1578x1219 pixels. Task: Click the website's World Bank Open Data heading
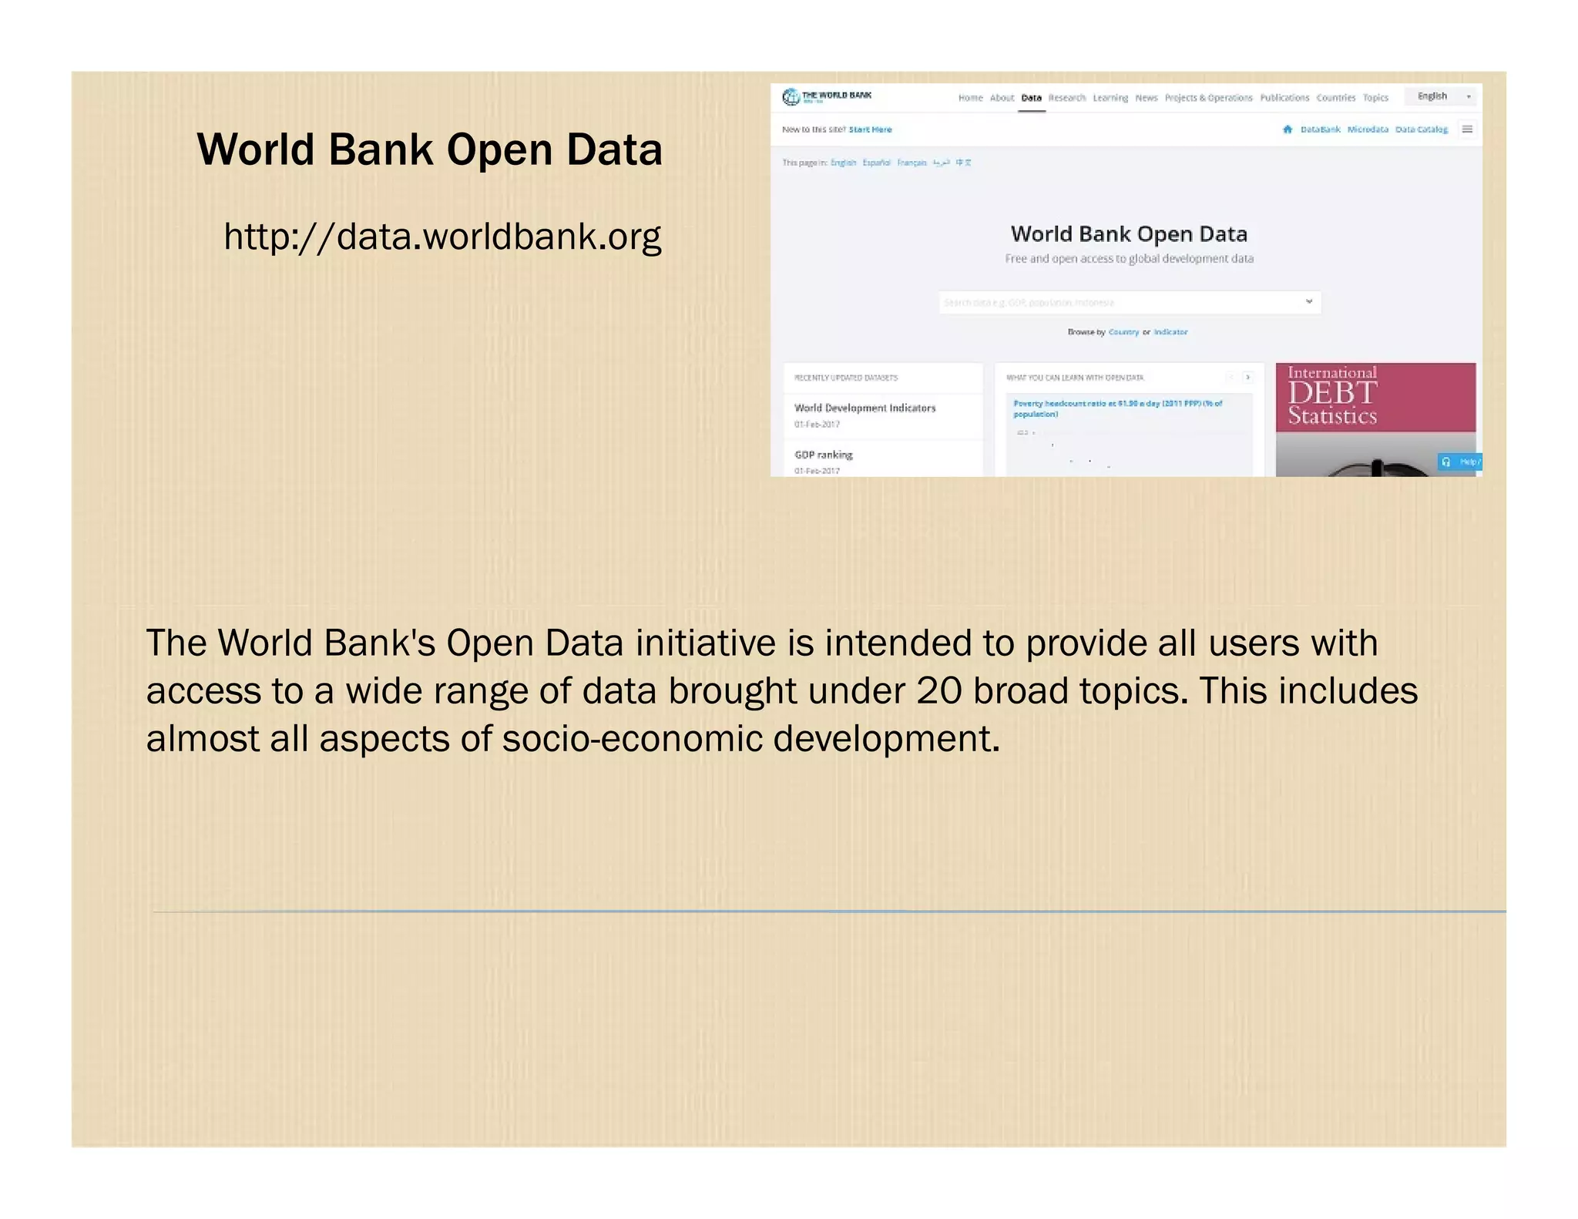[1129, 233]
